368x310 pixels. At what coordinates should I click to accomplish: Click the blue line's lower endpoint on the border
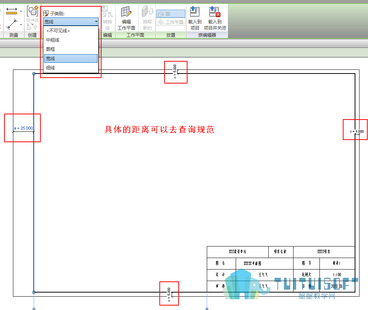tap(34, 293)
